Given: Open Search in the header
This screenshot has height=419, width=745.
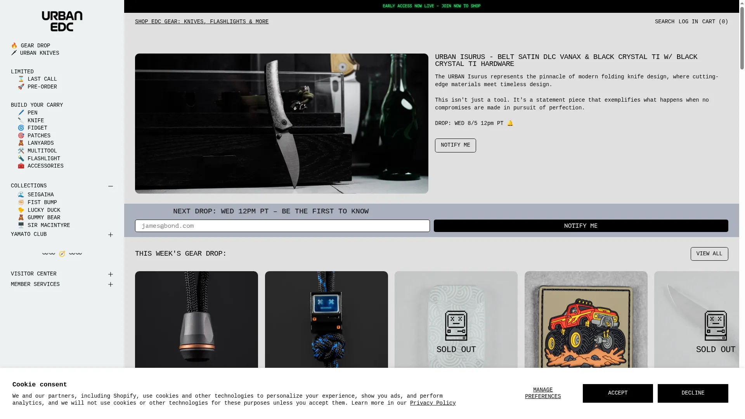Looking at the screenshot, I should pos(664,22).
